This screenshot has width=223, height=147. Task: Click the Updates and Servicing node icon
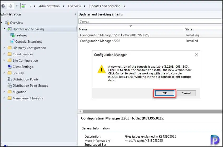(9, 29)
